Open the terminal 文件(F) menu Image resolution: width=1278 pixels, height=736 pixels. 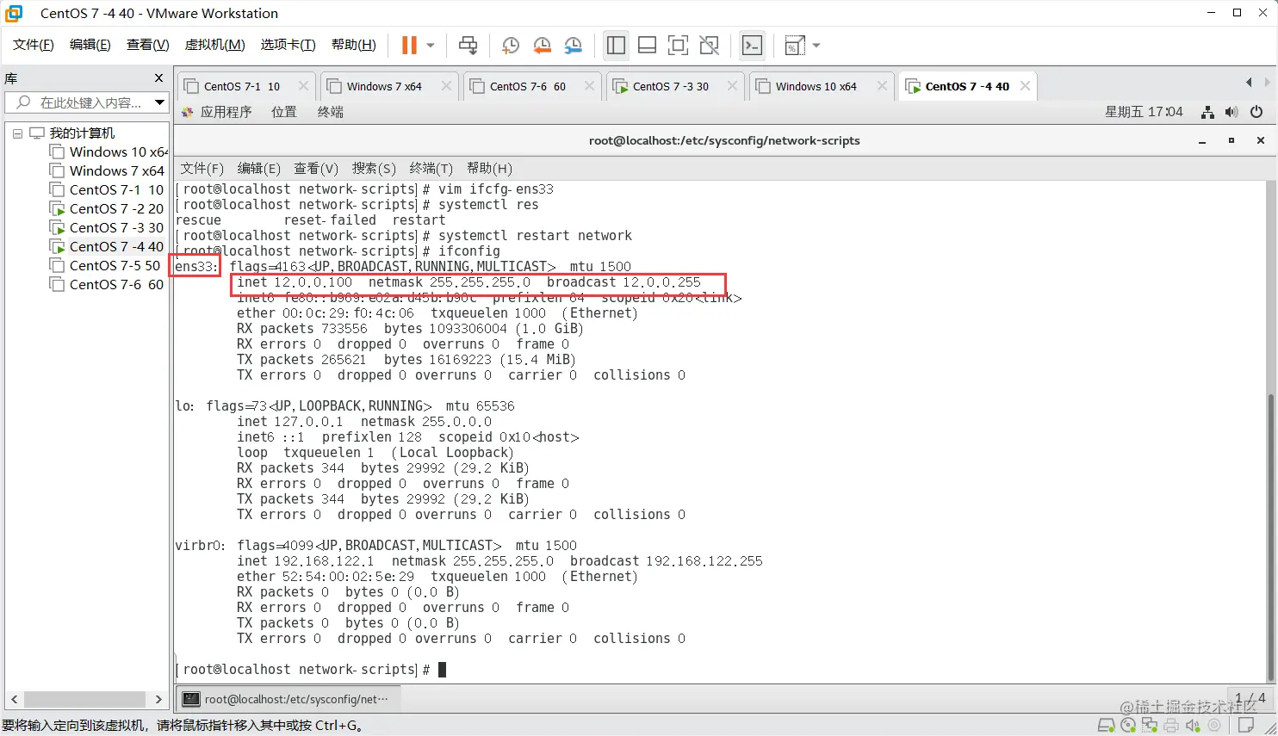[x=202, y=169]
